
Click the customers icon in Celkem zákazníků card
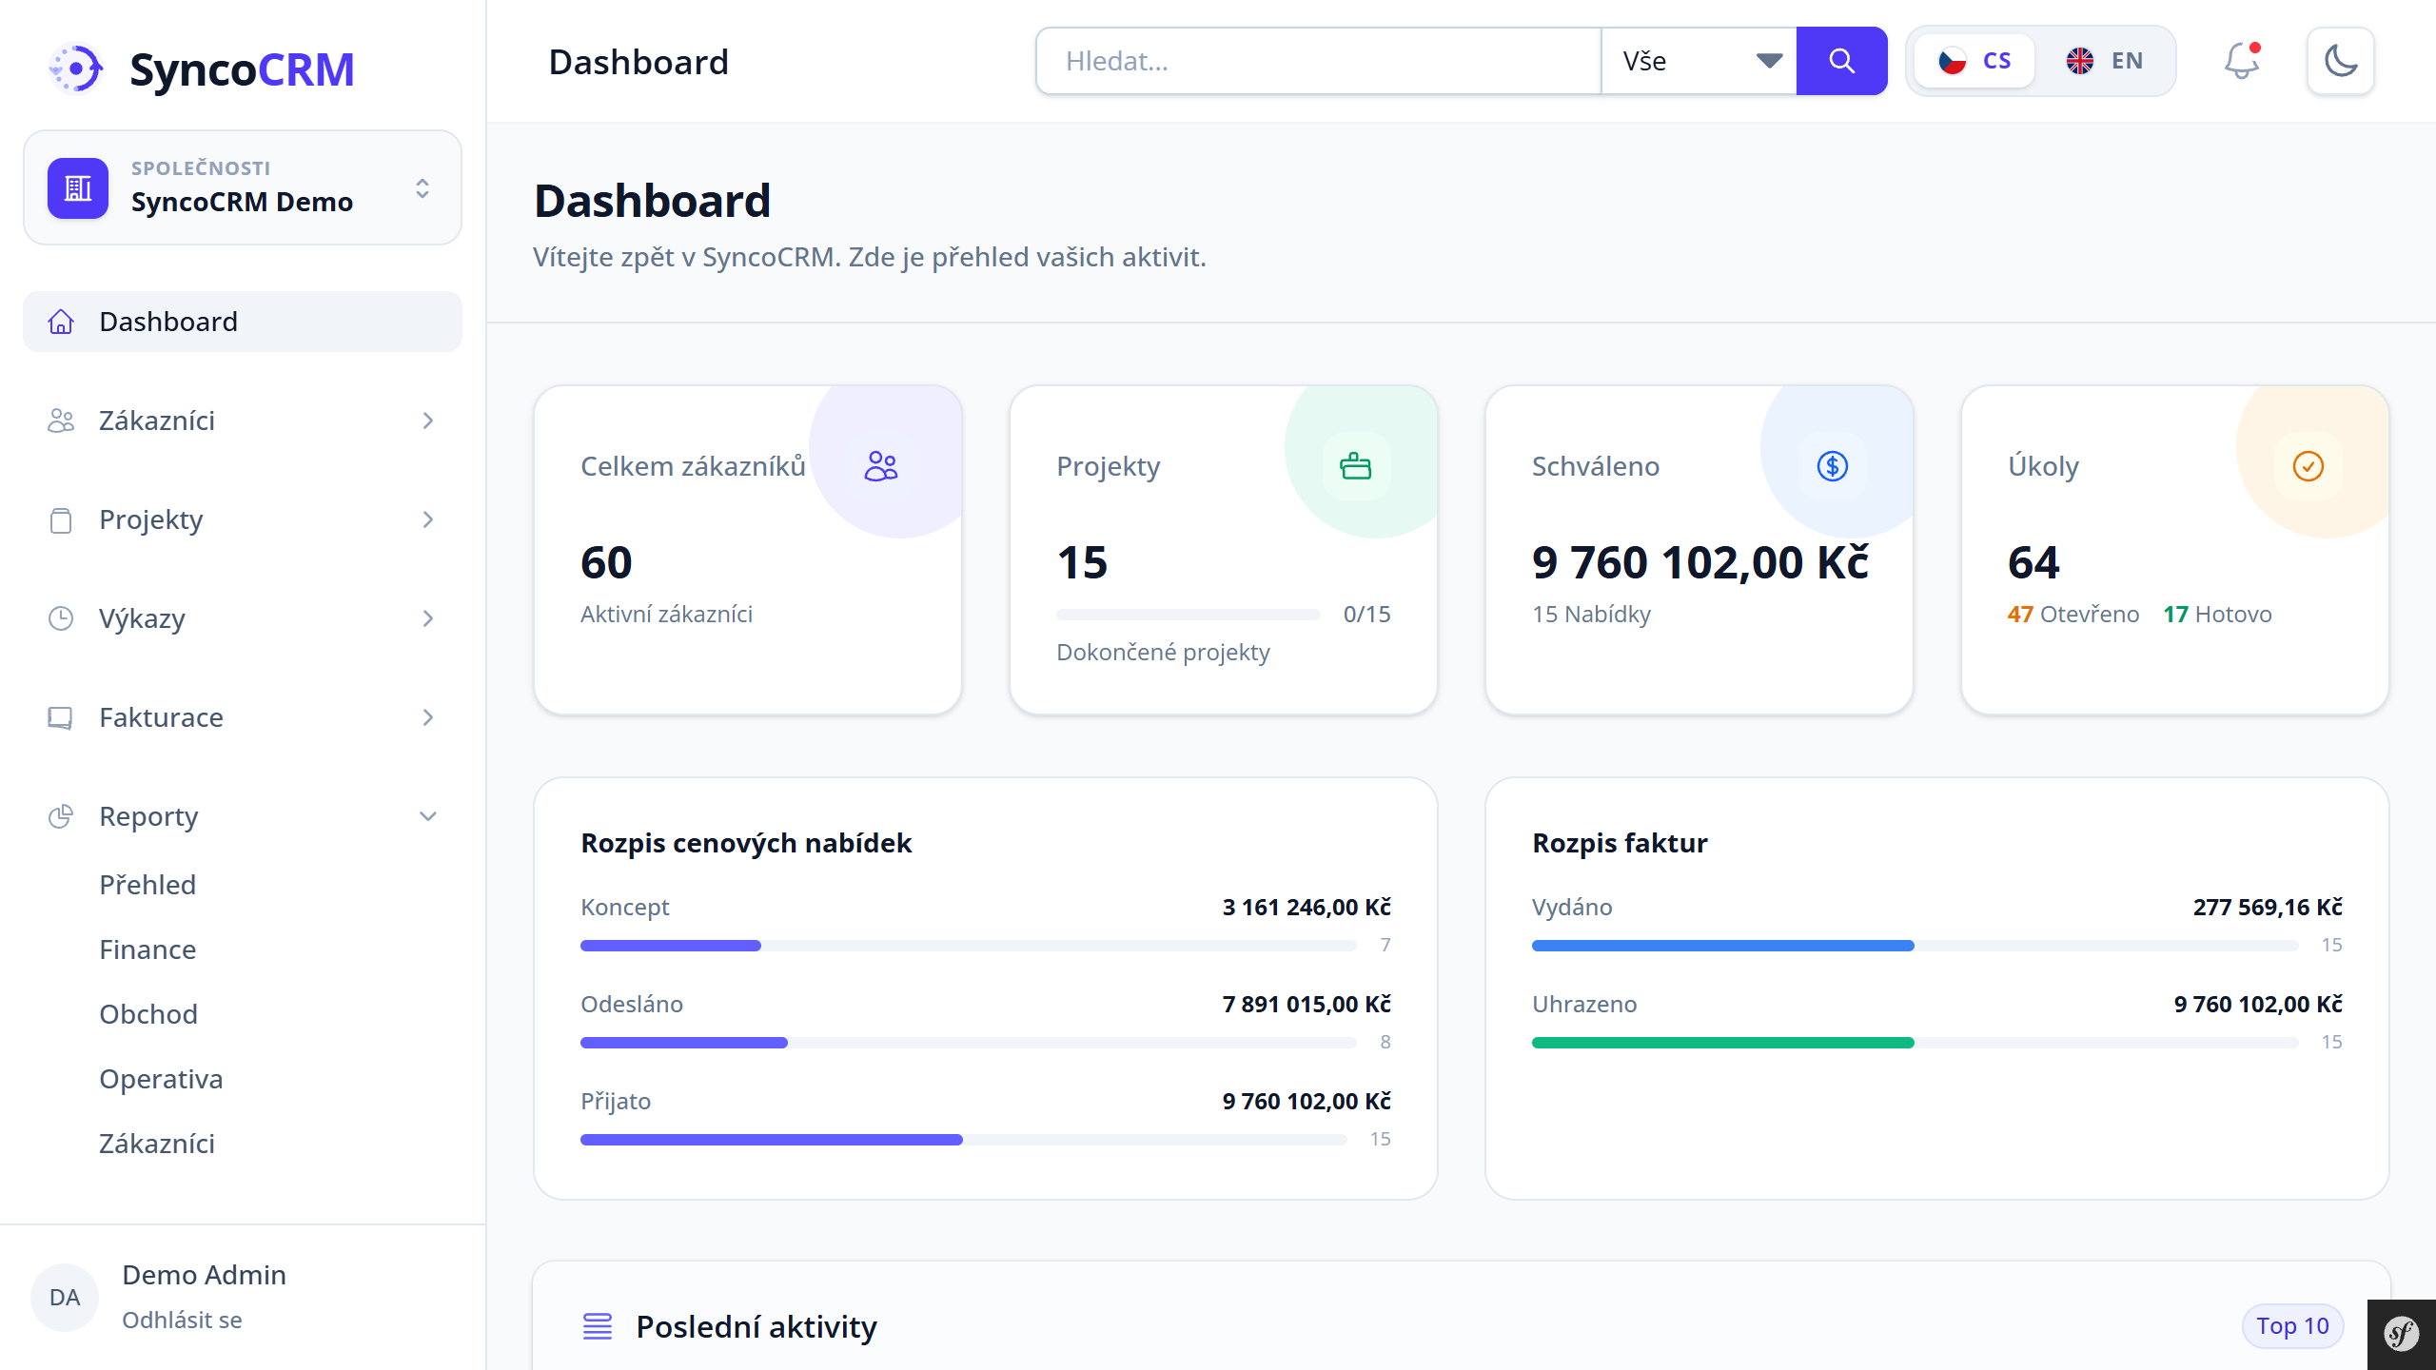point(881,466)
